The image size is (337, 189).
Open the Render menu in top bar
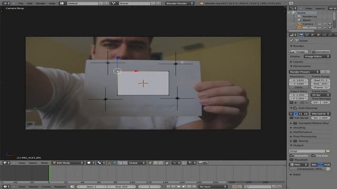point(41,4)
